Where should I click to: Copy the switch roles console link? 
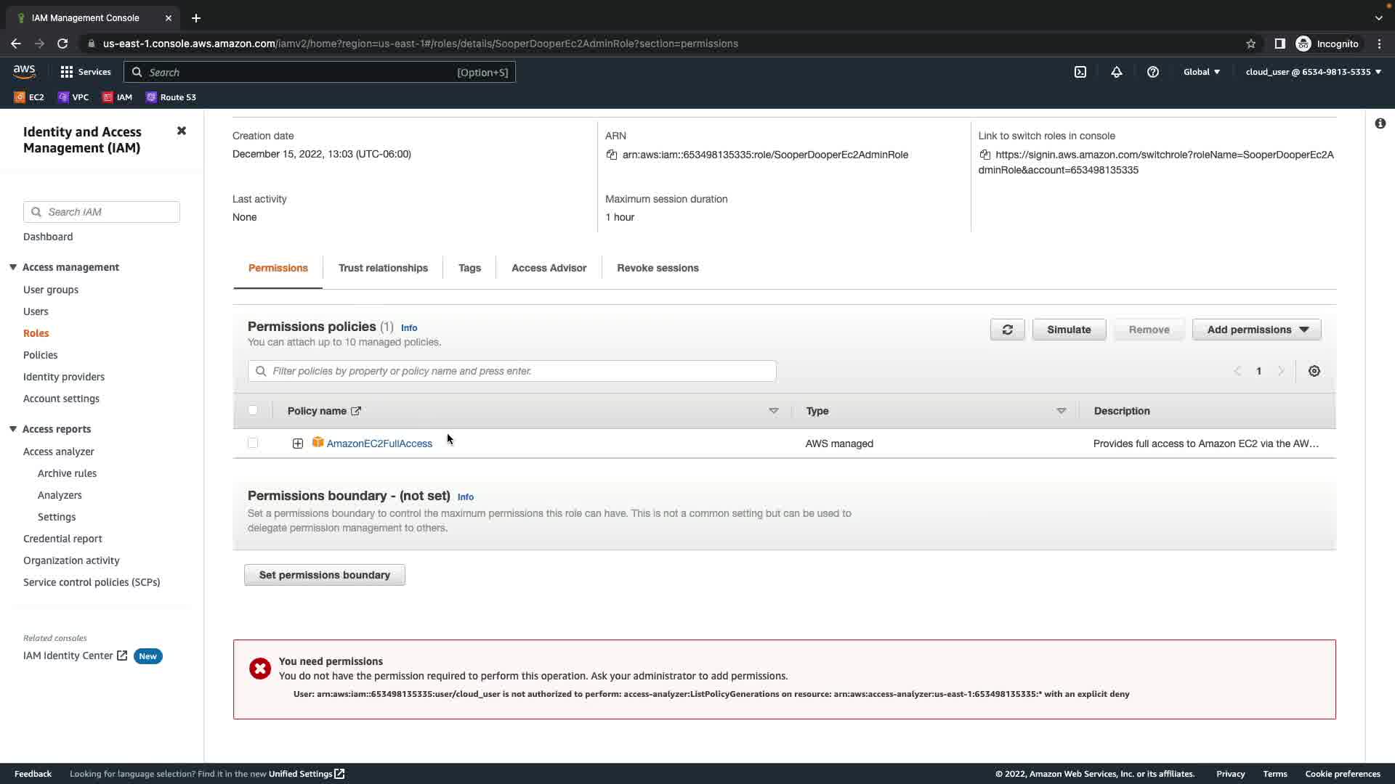[x=985, y=155]
